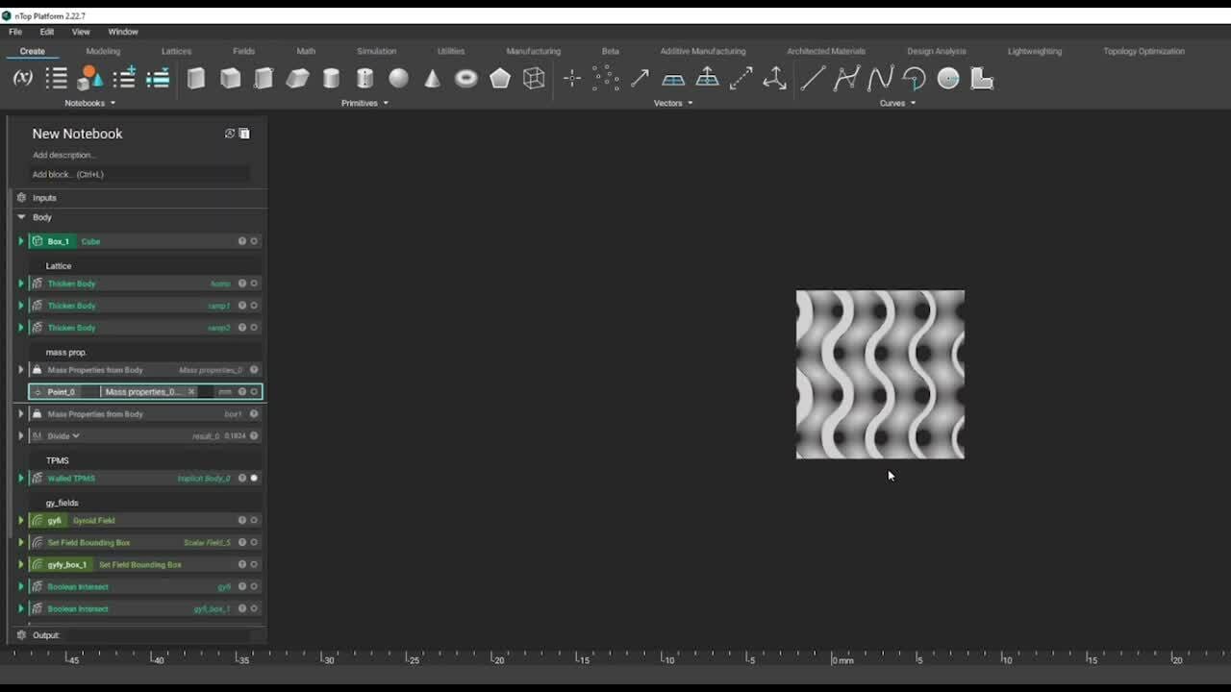This screenshot has width=1231, height=692.
Task: Open the Lattices ribbon tab
Action: (176, 51)
